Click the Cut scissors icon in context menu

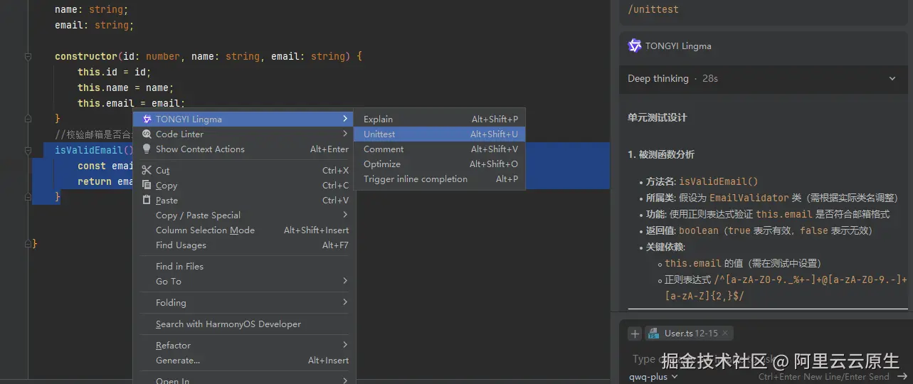click(x=147, y=171)
